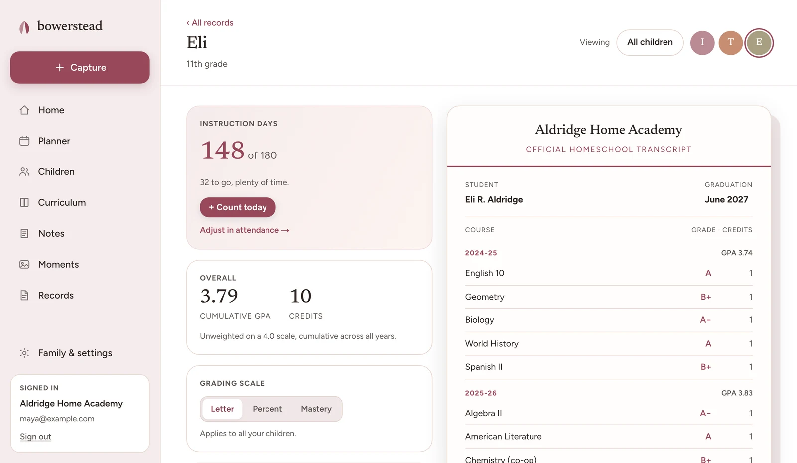Click the plus icon on the Capture button
Image resolution: width=797 pixels, height=463 pixels.
click(x=60, y=67)
